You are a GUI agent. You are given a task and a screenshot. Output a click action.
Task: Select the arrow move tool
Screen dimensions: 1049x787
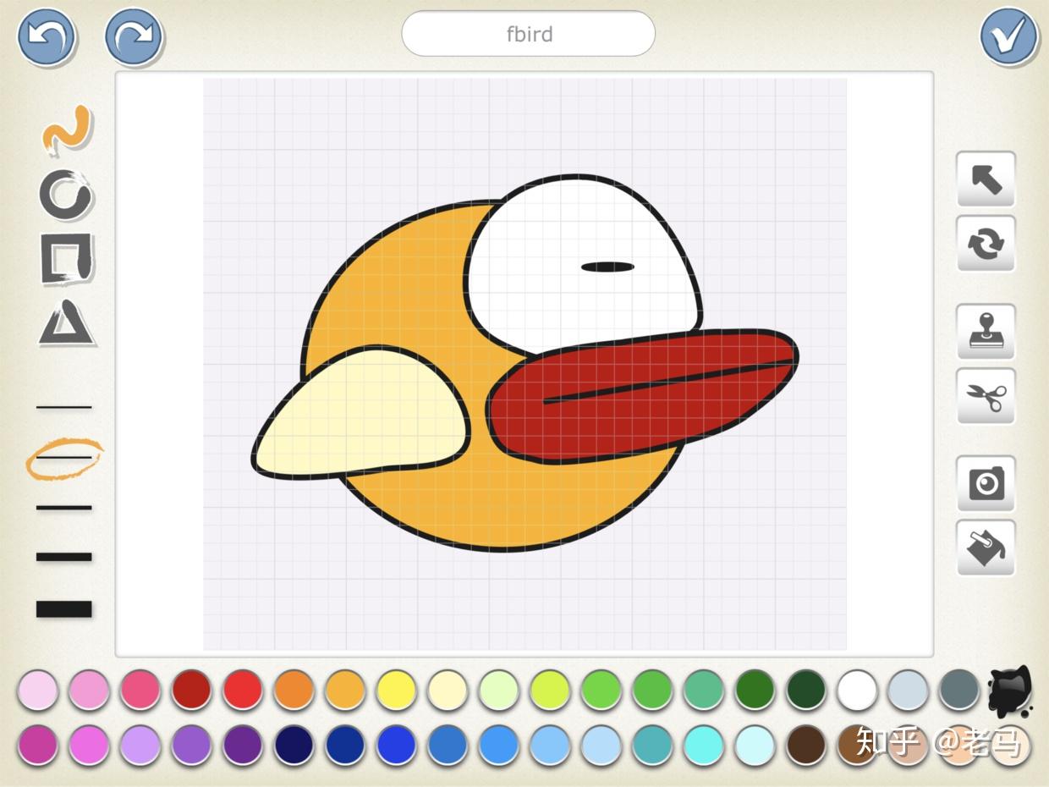click(x=986, y=180)
